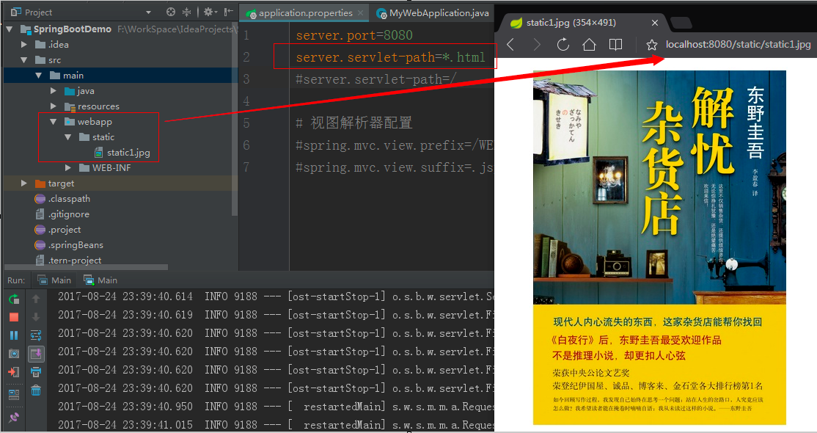Click the server.servlet-path=*.html line
Image resolution: width=817 pixels, height=433 pixels.
pyautogui.click(x=391, y=57)
